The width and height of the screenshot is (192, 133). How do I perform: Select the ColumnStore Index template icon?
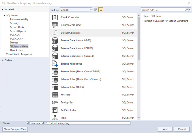point(55,25)
